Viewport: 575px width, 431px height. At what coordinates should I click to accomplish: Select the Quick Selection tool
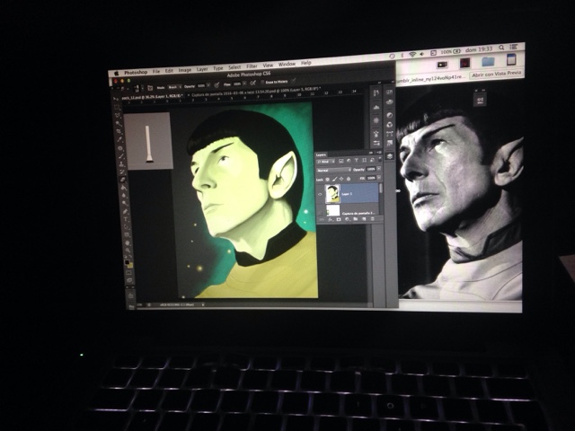click(x=119, y=124)
